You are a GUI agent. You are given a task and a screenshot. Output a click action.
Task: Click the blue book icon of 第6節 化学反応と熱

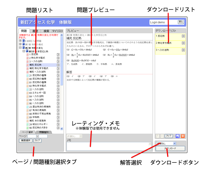(x=27, y=51)
